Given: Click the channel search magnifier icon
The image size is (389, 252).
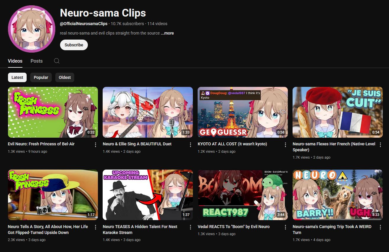Looking at the screenshot, I should tap(57, 61).
